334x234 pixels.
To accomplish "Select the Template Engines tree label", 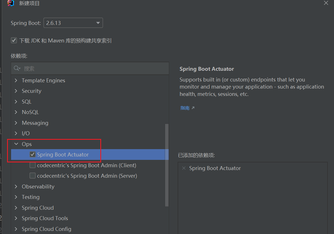I will click(x=43, y=80).
